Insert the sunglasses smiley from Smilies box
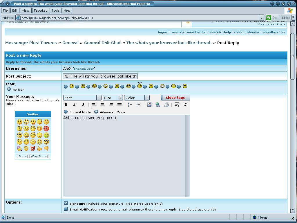The height and width of the screenshot is (223, 297). pyautogui.click(x=19, y=135)
